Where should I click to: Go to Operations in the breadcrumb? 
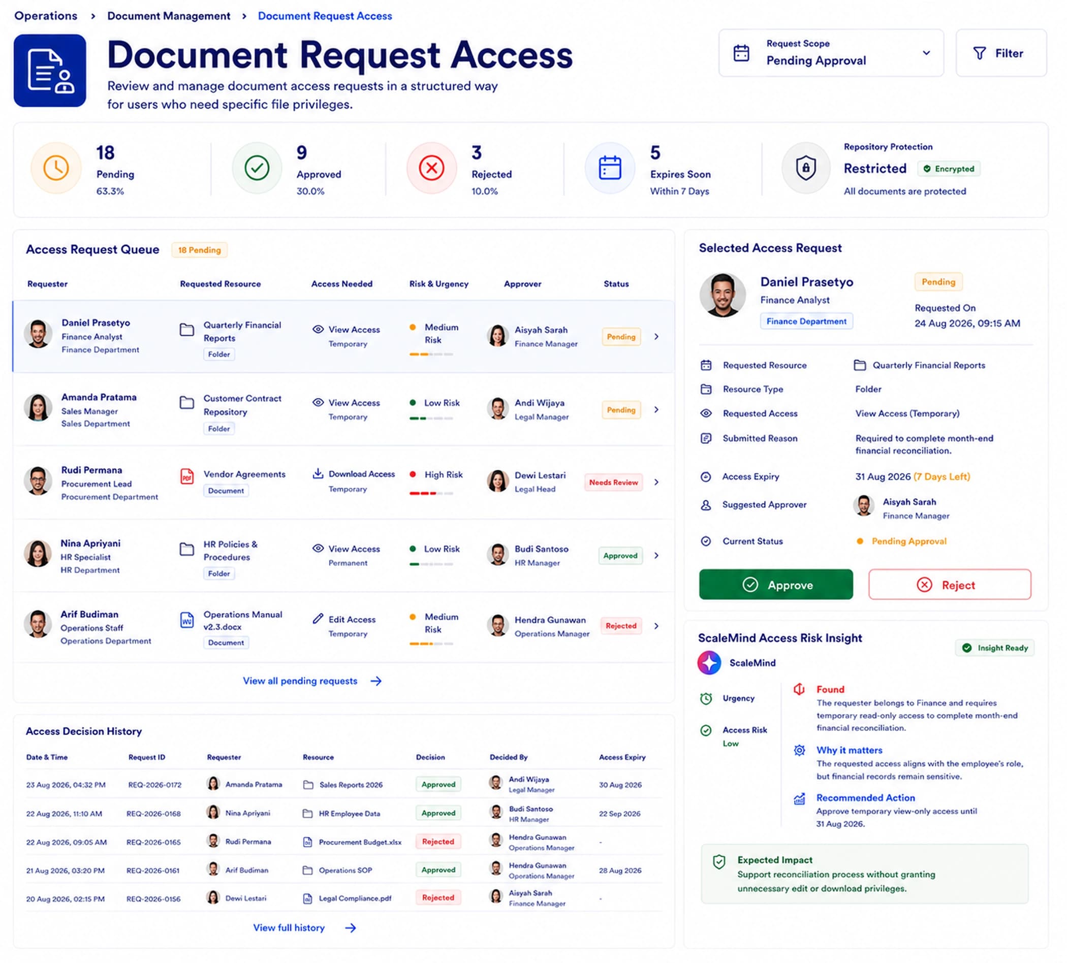[46, 16]
